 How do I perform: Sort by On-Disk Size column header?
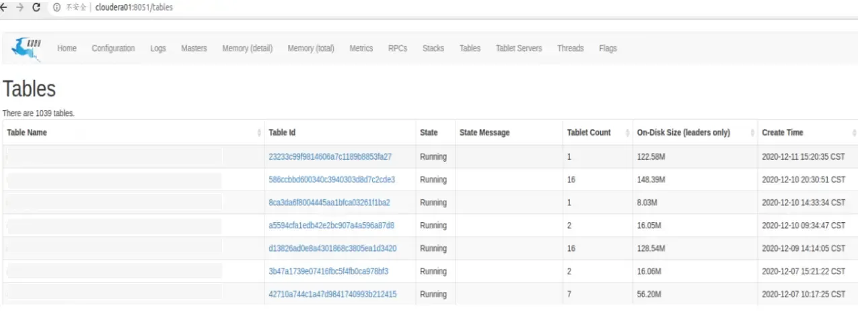pos(683,133)
